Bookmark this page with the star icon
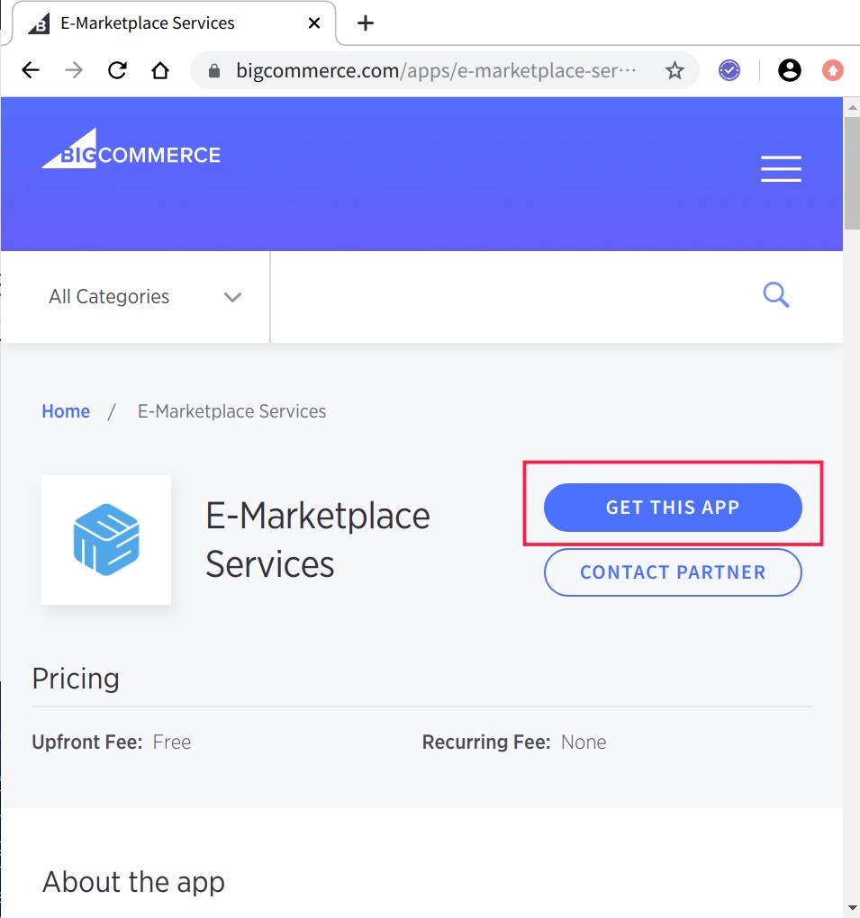This screenshot has width=860, height=918. (674, 71)
